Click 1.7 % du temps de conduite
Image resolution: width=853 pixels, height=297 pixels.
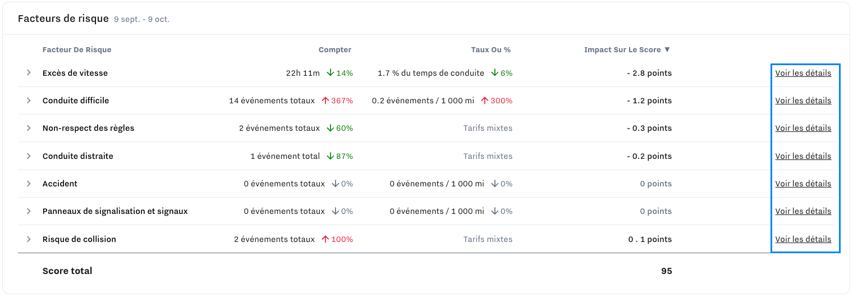tap(431, 73)
